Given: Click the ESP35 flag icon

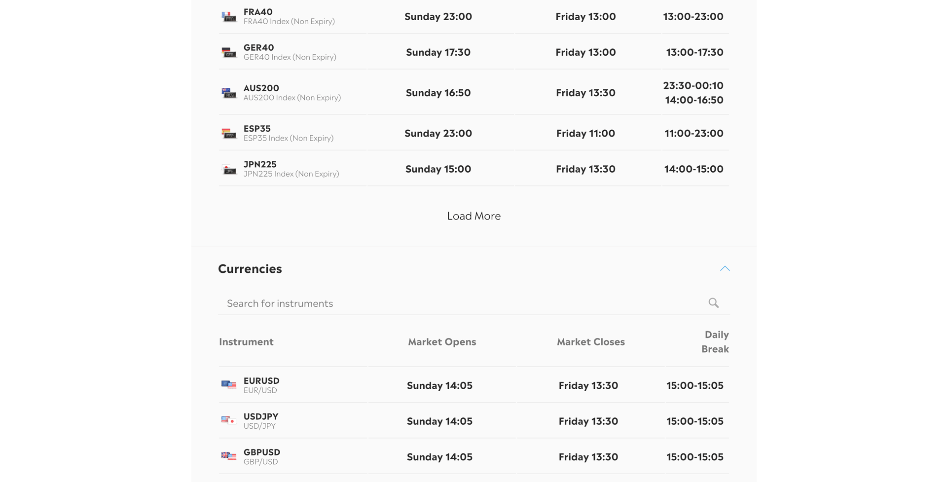Looking at the screenshot, I should 229,133.
